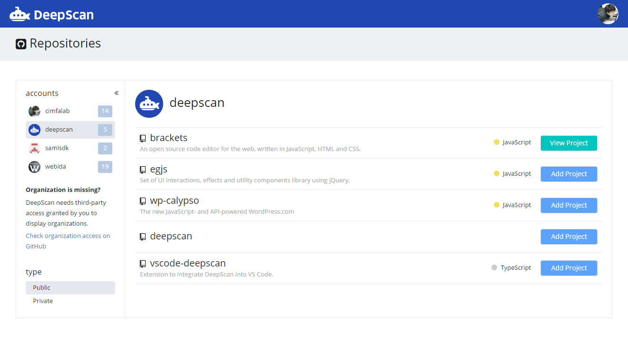The image size is (628, 342).
Task: Open the user profile avatar menu
Action: (x=608, y=14)
